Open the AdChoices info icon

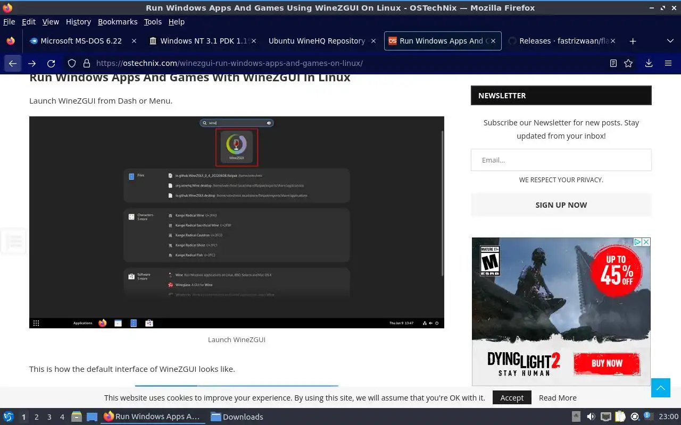click(x=637, y=242)
